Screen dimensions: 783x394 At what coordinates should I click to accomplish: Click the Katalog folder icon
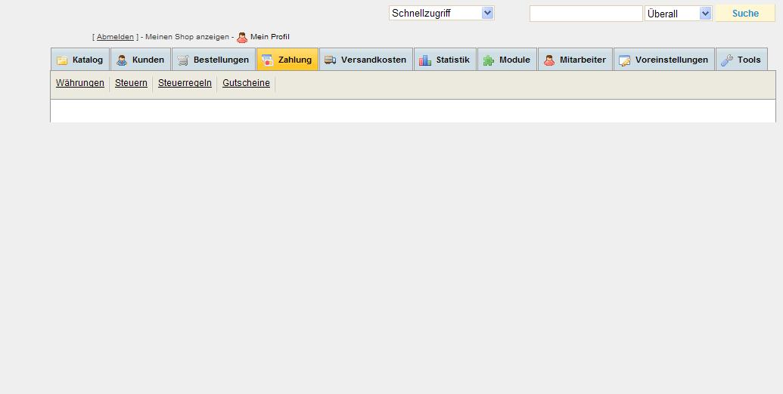[x=62, y=60]
